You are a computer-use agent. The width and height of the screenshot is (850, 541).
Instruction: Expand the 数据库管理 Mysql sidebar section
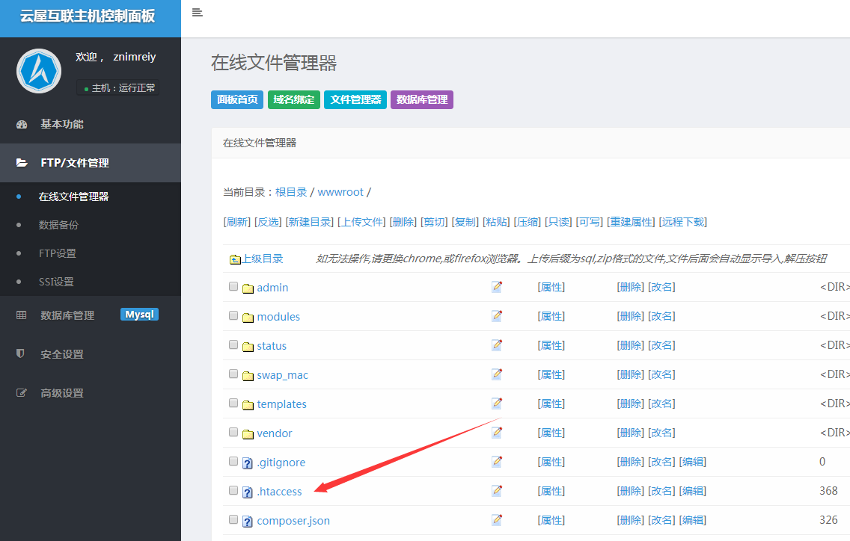point(67,315)
